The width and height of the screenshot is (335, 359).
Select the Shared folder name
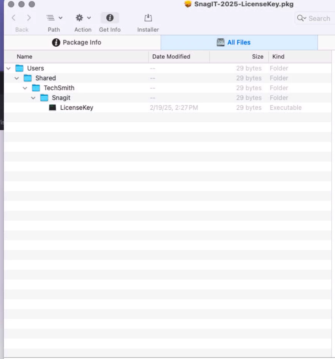pos(46,78)
